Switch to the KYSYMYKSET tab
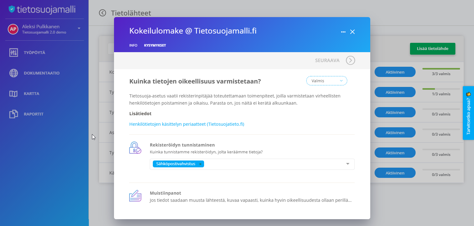This screenshot has height=226, width=474. tap(155, 45)
